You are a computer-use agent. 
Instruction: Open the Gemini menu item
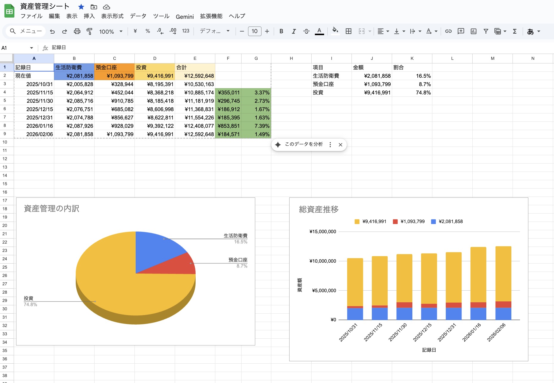pos(184,16)
